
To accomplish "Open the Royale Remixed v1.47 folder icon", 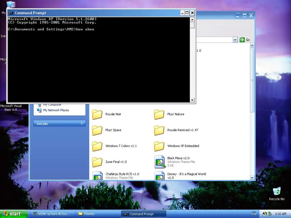I will pyautogui.click(x=159, y=130).
